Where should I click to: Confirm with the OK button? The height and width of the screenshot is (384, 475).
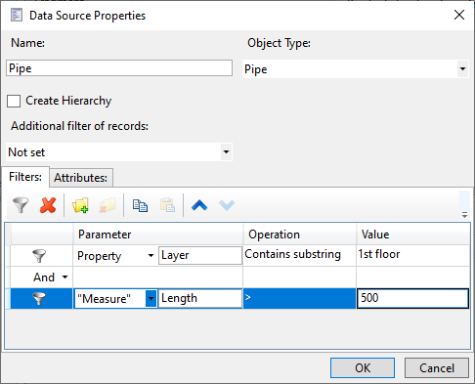click(x=363, y=368)
